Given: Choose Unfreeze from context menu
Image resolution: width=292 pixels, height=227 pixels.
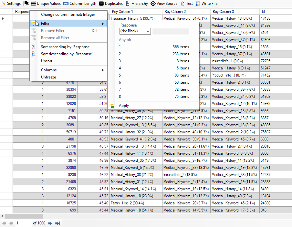Looking at the screenshot, I should pos(48,77).
